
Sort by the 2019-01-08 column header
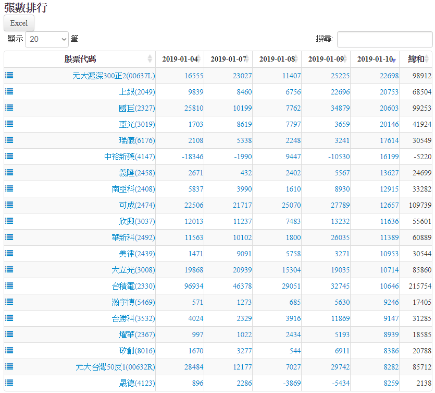277,59
